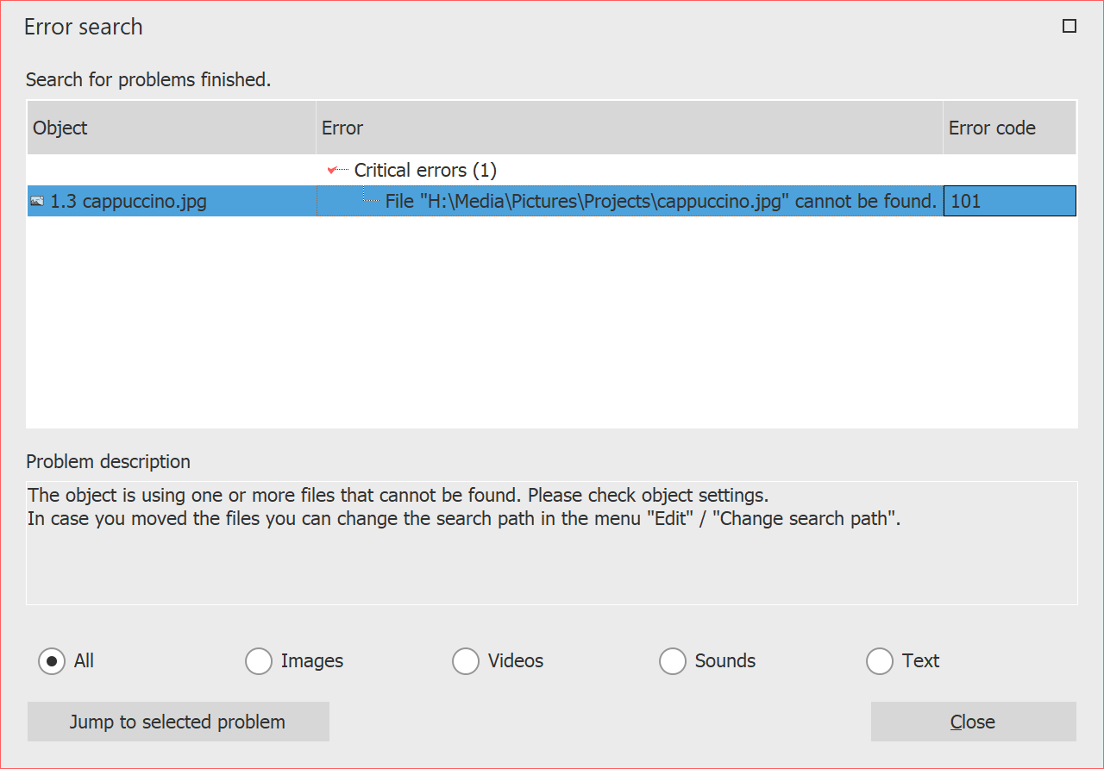Click the maximize box in the title bar
Screen dimensions: 1104x769
coord(1069,26)
